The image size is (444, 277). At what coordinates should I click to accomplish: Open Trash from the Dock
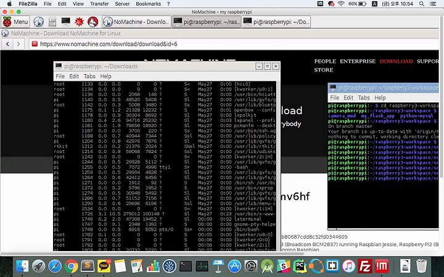click(x=422, y=267)
